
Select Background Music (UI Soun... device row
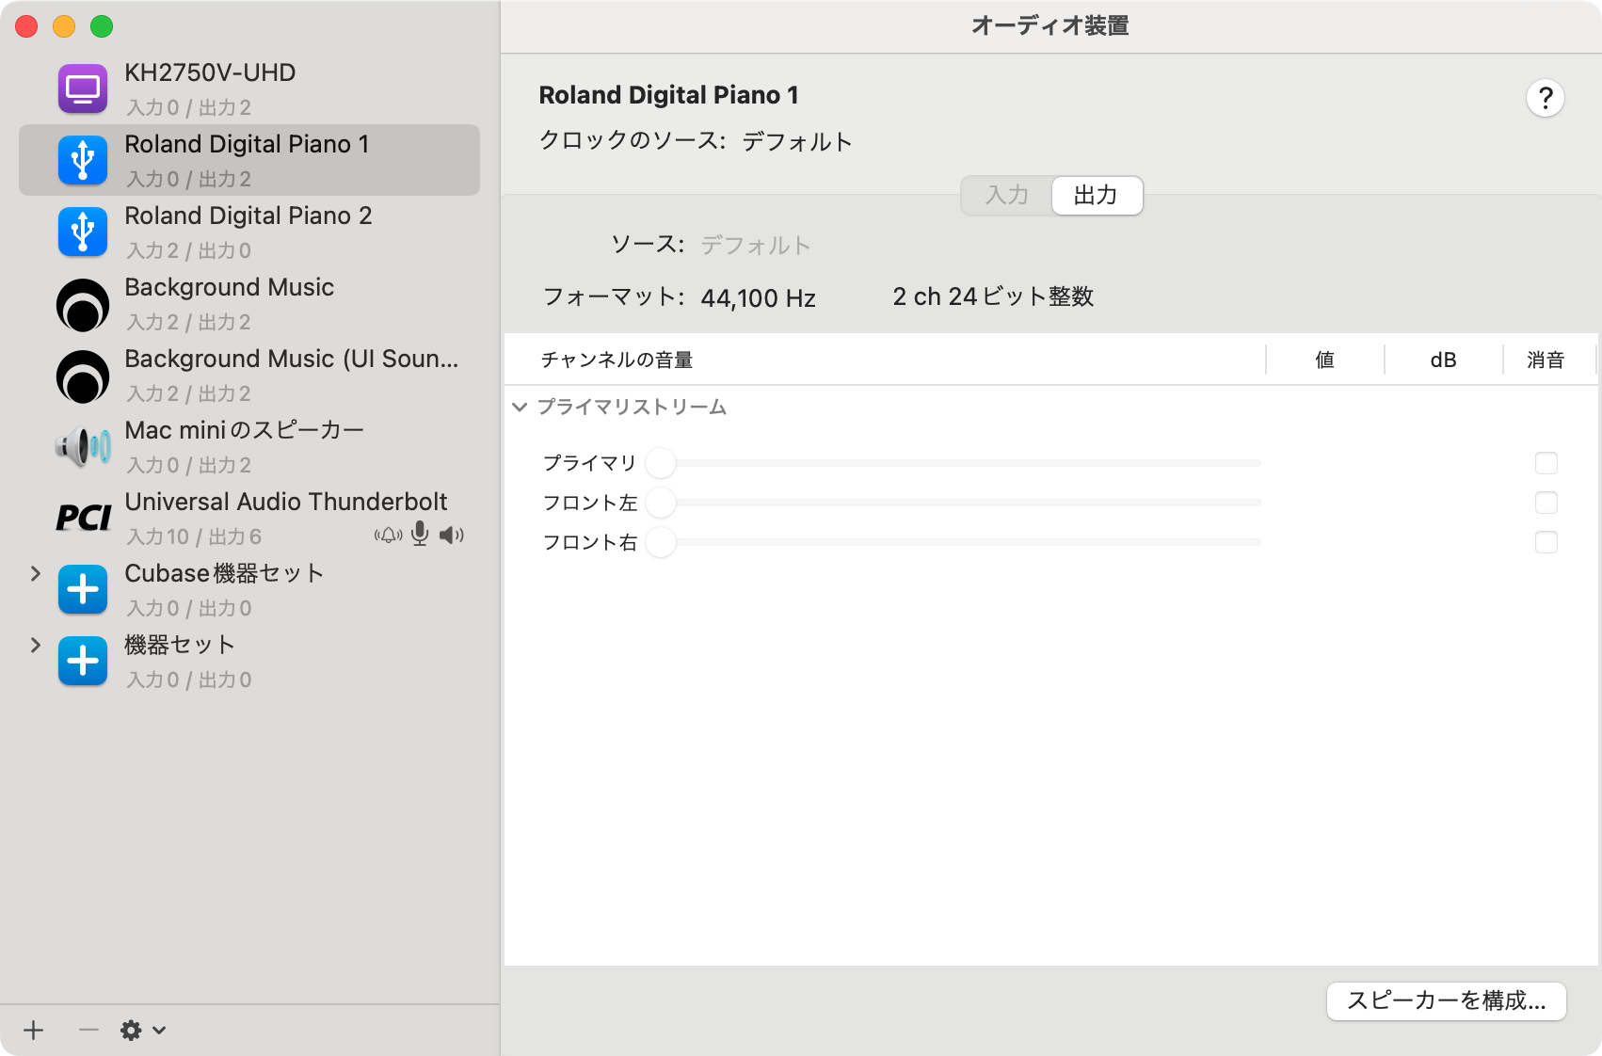coord(249,376)
